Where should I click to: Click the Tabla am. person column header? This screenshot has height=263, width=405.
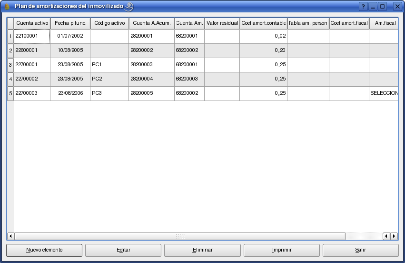pos(308,23)
